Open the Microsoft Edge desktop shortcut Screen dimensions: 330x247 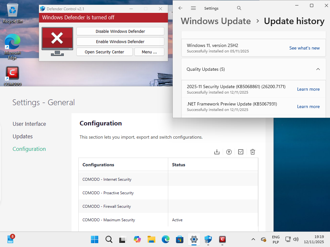13,47
